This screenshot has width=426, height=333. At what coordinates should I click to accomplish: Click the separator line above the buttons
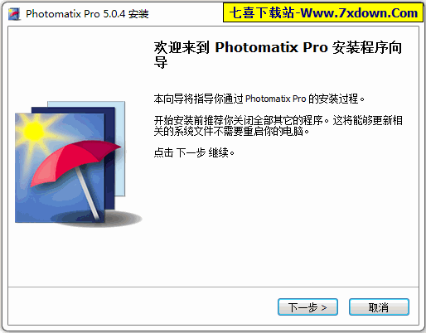pos(213,287)
